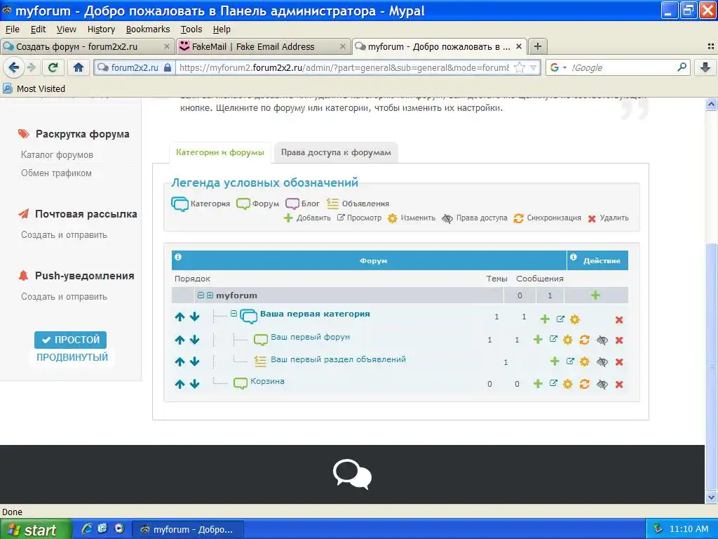Image resolution: width=718 pixels, height=539 pixels.
Task: Preview Ваш первый раздел объявлений
Action: tap(570, 361)
